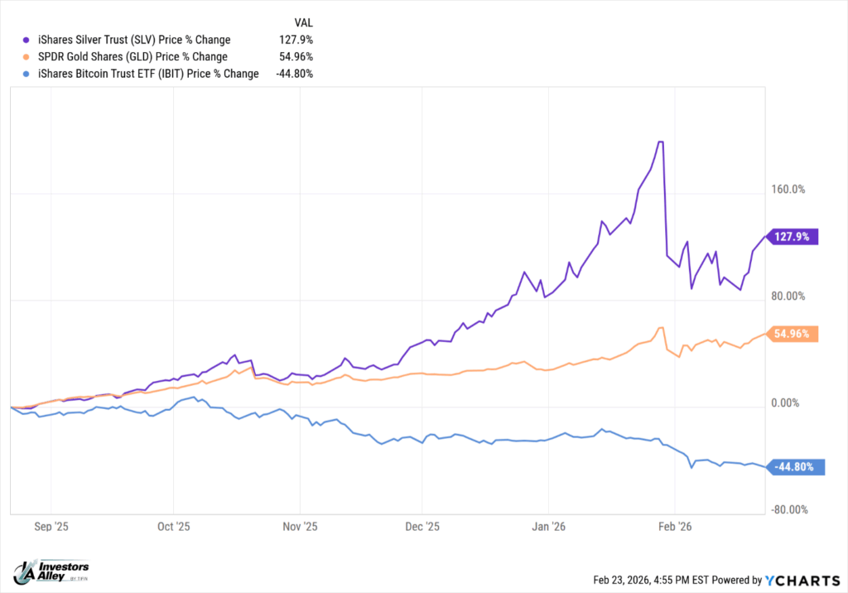Click the Jan '26 x-axis label
This screenshot has height=593, width=848.
[x=548, y=526]
